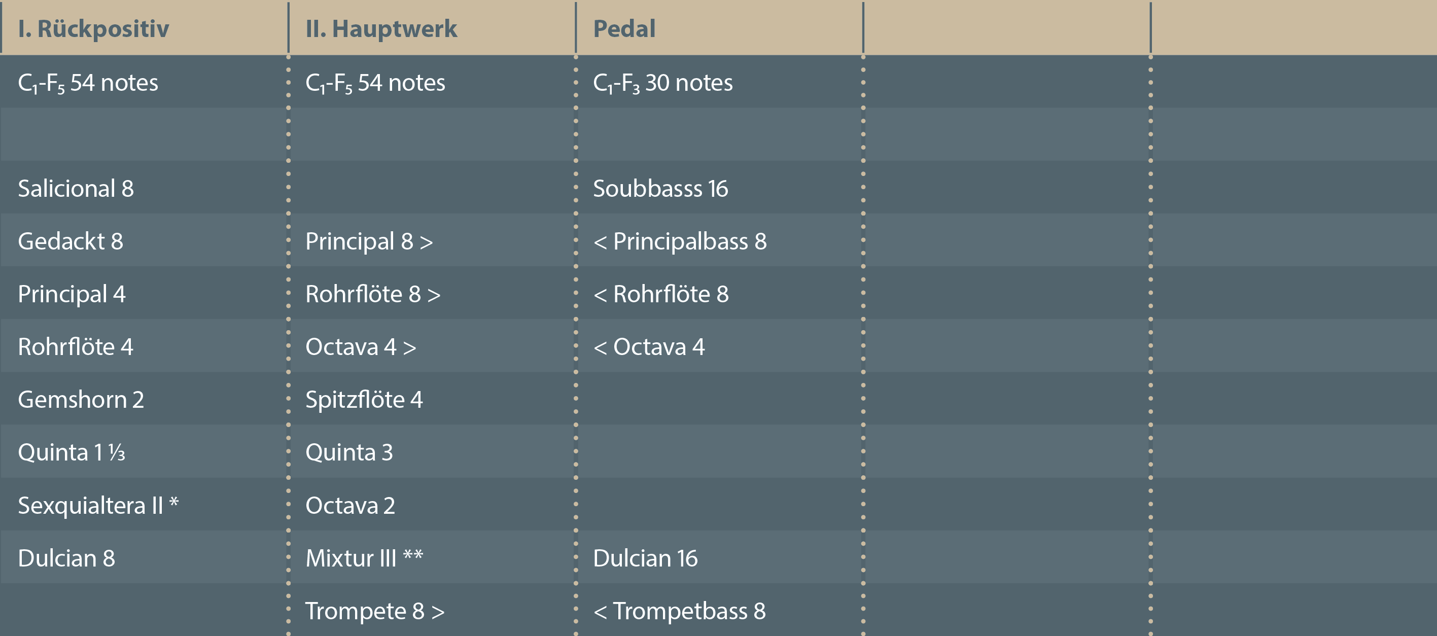Click the Gemshorn 2 stop
Image resolution: width=1437 pixels, height=636 pixels.
pyautogui.click(x=81, y=400)
